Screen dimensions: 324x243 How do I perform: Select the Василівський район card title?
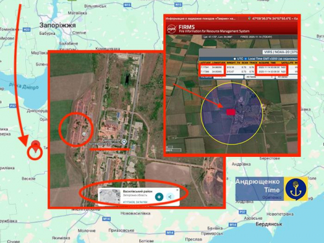[x=137, y=191]
